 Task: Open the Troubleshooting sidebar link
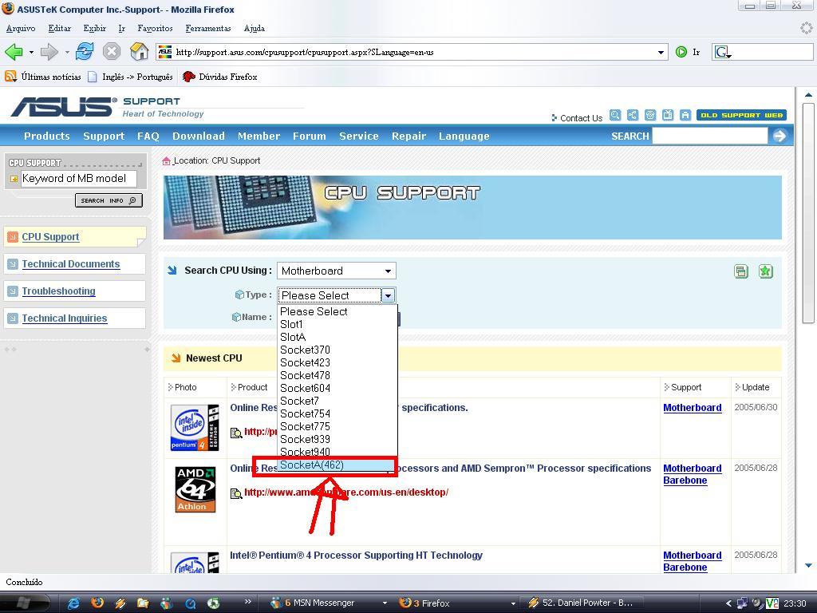point(58,291)
